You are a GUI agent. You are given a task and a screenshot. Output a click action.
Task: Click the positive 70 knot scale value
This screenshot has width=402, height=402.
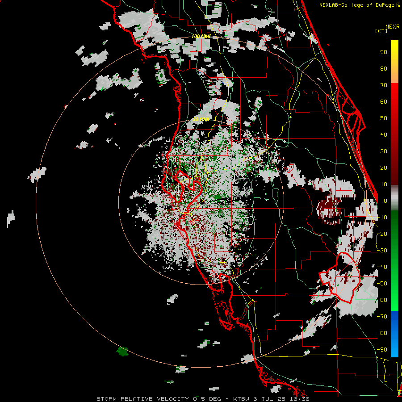pyautogui.click(x=384, y=85)
